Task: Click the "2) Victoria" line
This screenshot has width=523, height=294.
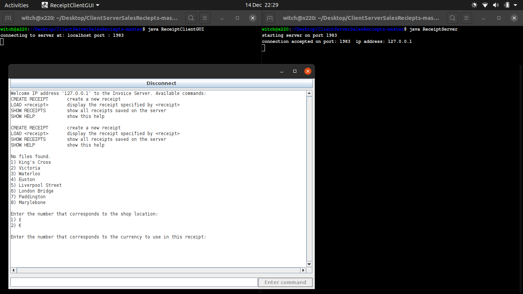Action: 25,168
